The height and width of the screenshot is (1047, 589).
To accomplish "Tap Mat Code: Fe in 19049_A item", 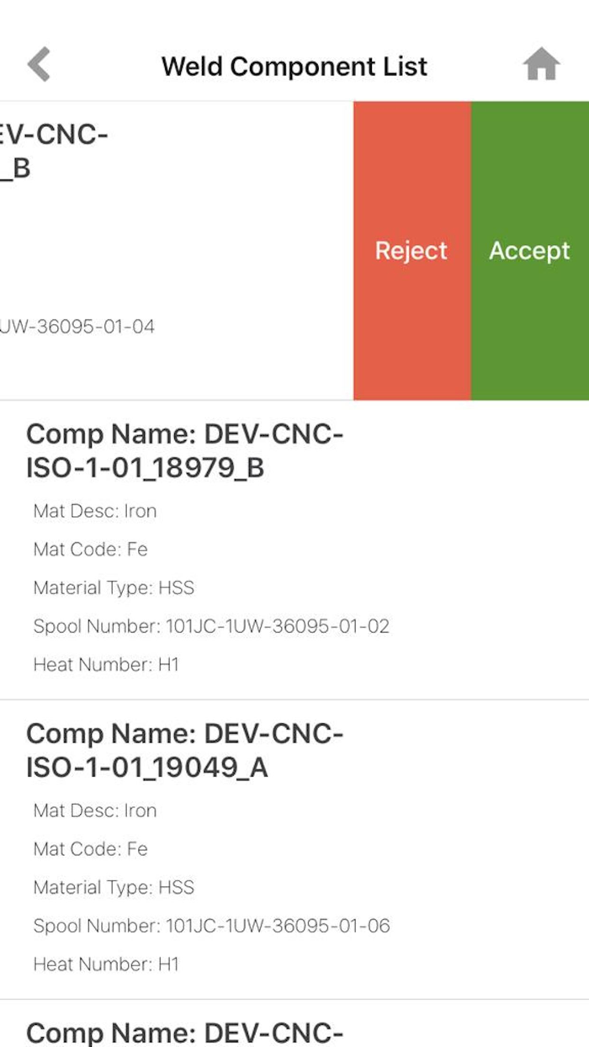I will (91, 849).
